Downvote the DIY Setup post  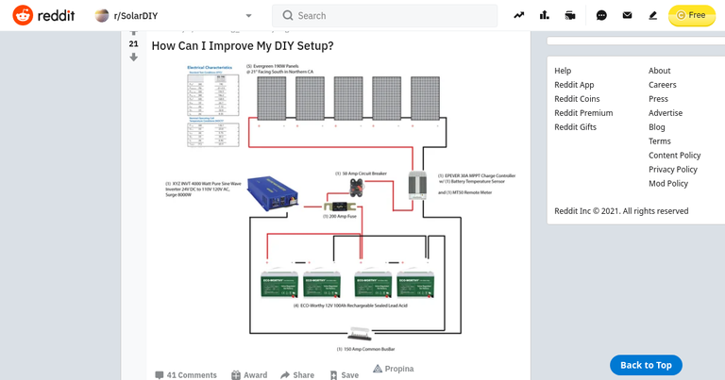click(134, 57)
